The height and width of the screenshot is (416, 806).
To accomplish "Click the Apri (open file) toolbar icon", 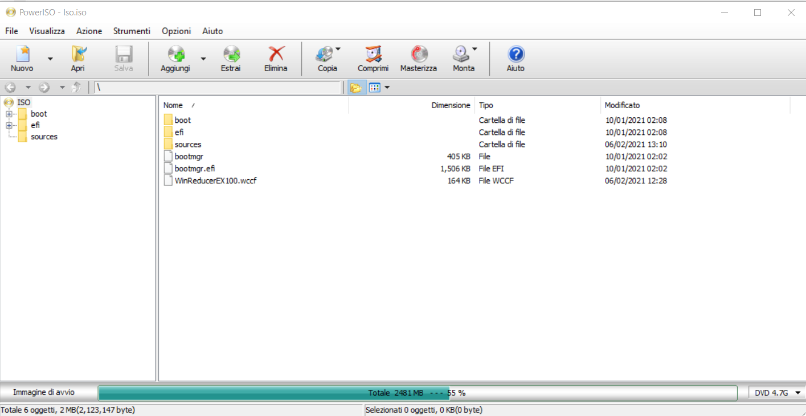I will pyautogui.click(x=78, y=54).
